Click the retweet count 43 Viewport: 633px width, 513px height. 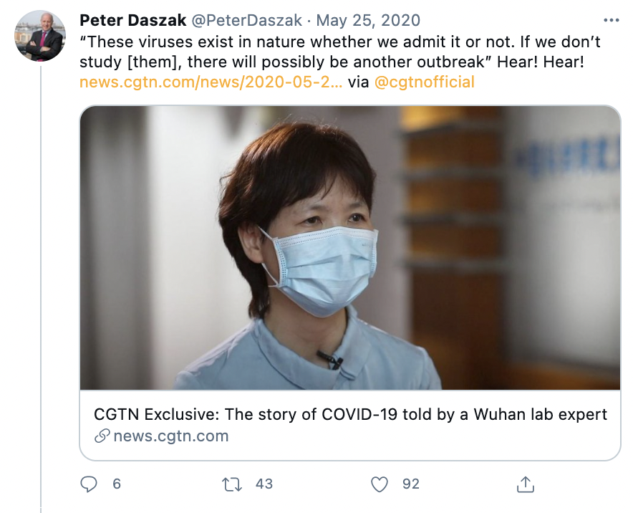(x=264, y=484)
